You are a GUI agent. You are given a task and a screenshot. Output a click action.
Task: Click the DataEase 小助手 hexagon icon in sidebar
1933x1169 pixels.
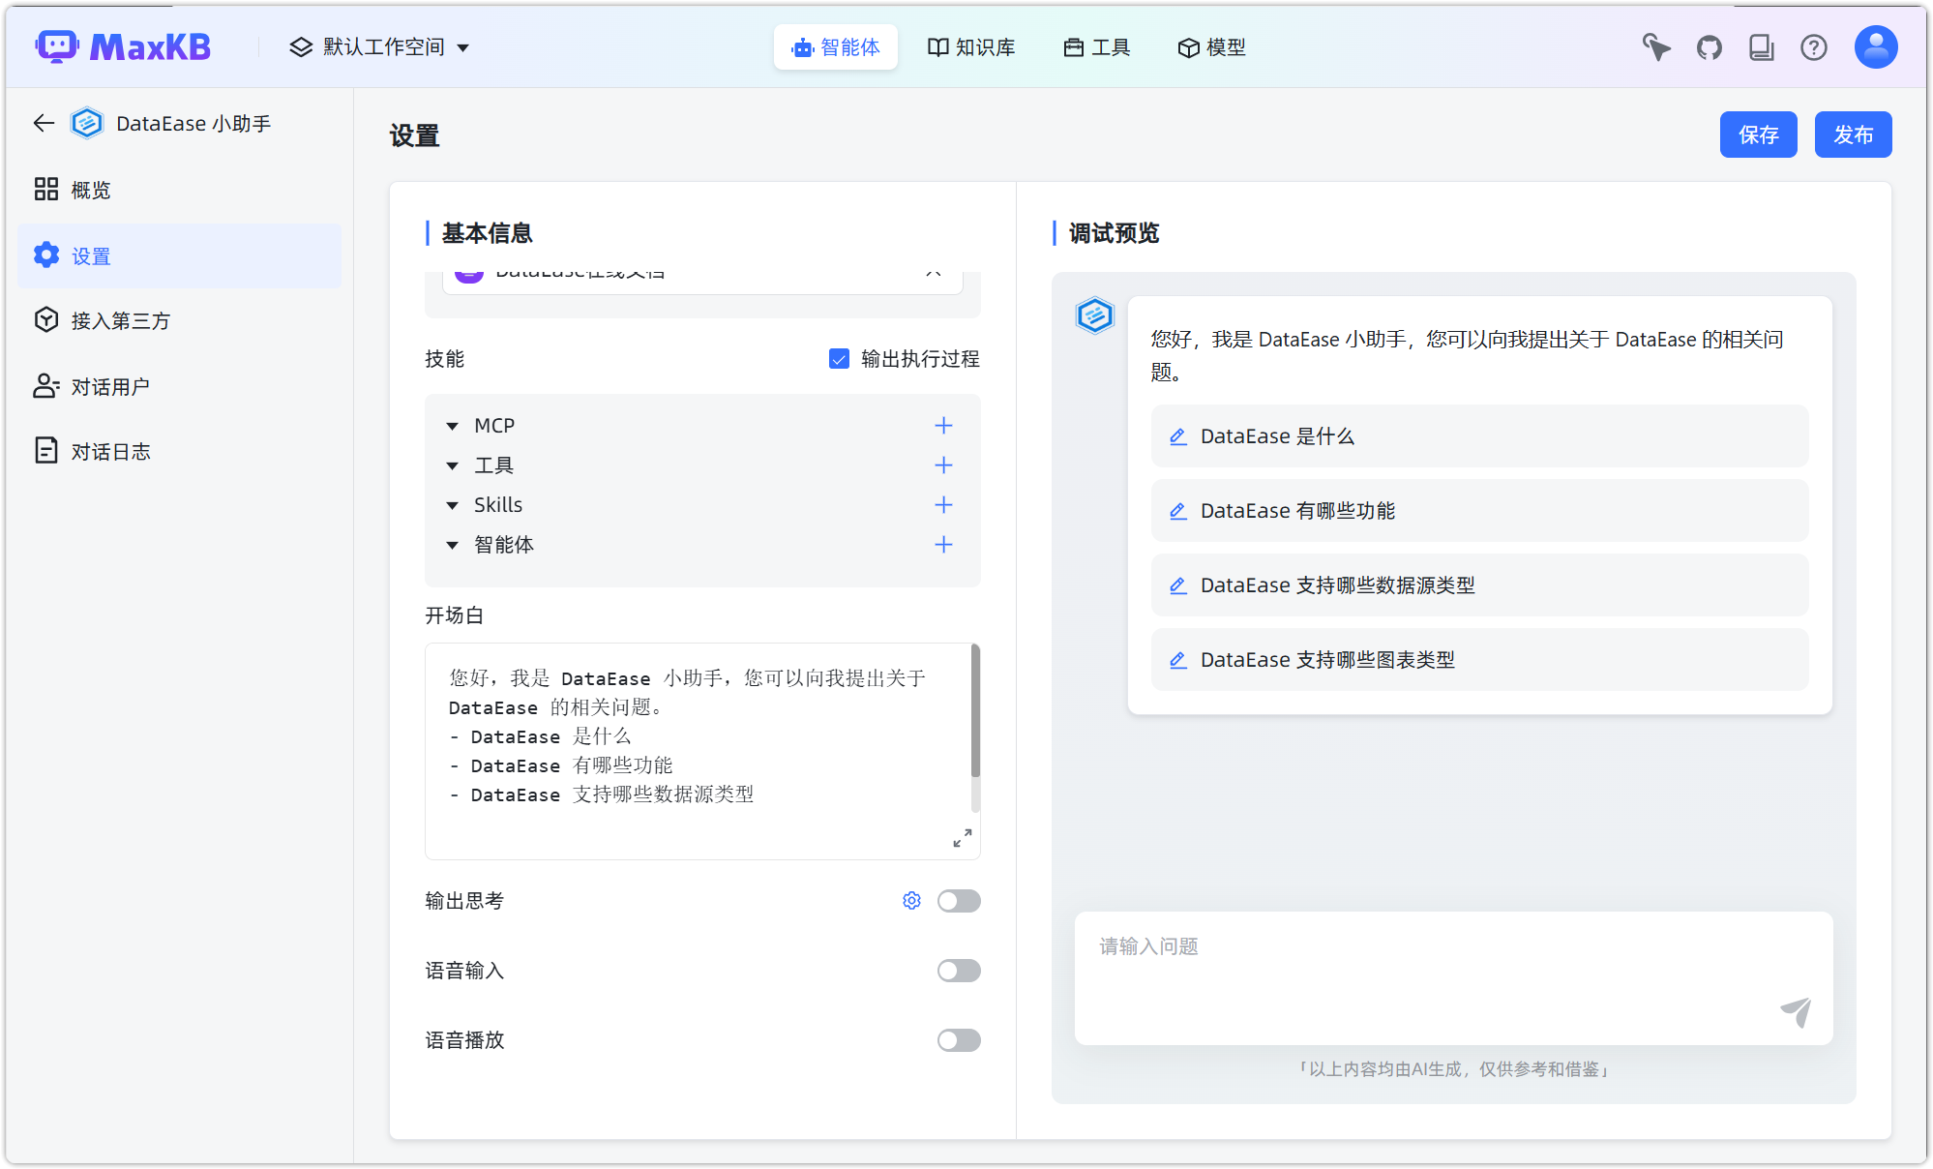[87, 123]
